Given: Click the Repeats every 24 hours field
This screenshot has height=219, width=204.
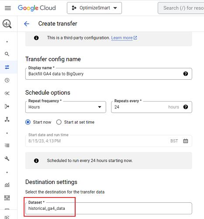Looking at the screenshot, I should tap(152, 107).
